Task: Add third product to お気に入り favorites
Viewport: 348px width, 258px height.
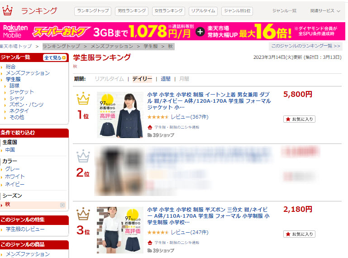Action: click(299, 234)
